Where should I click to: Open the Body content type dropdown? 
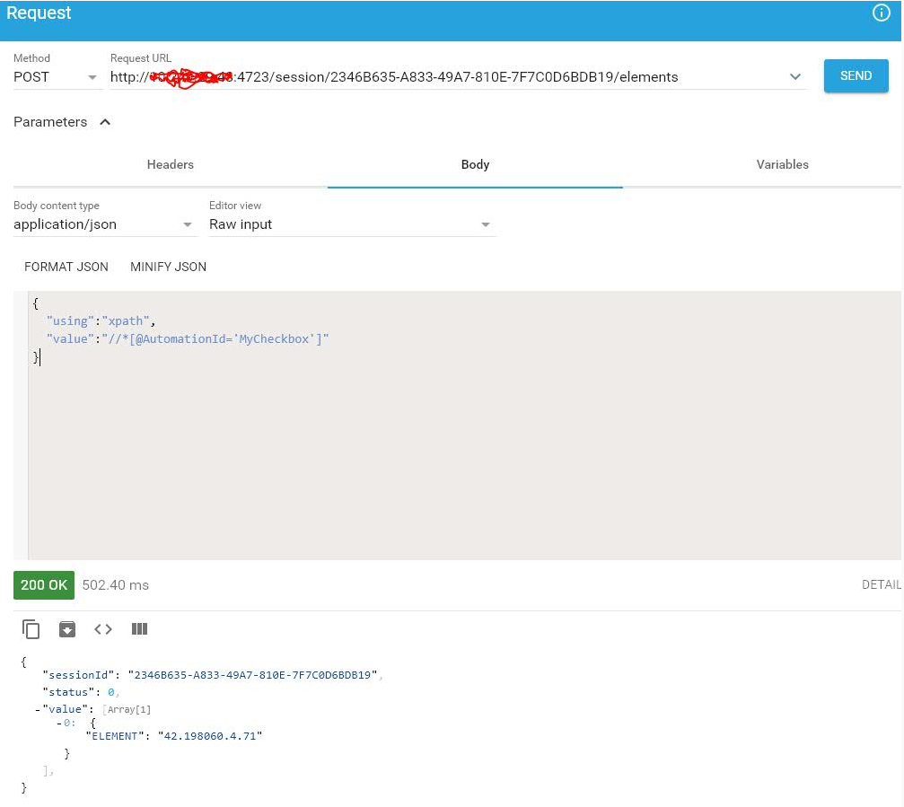[189, 224]
